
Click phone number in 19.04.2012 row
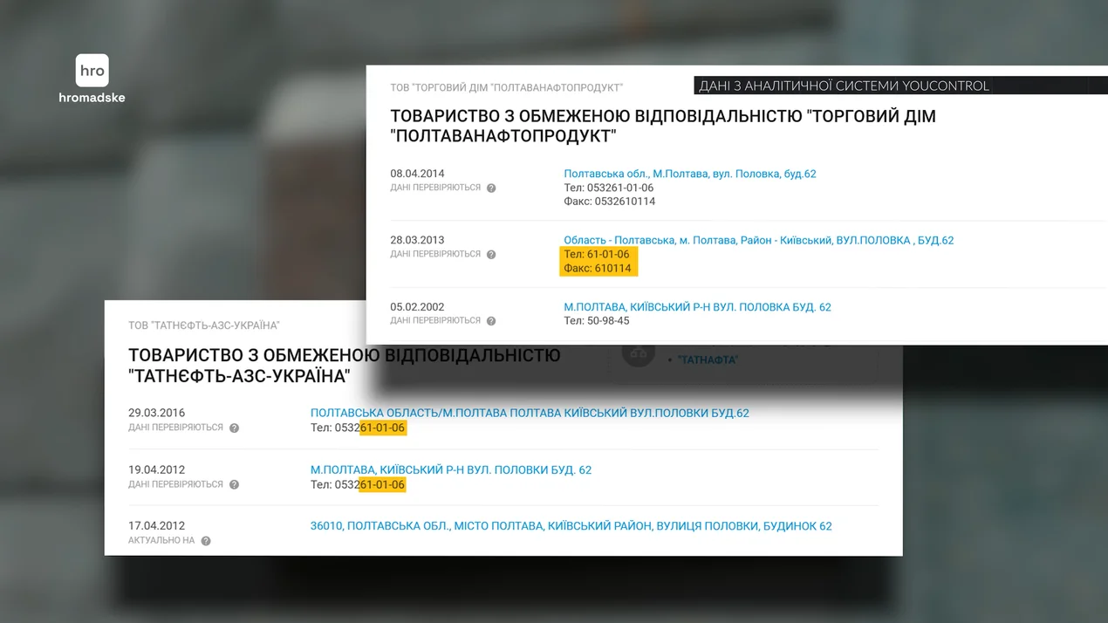(358, 484)
